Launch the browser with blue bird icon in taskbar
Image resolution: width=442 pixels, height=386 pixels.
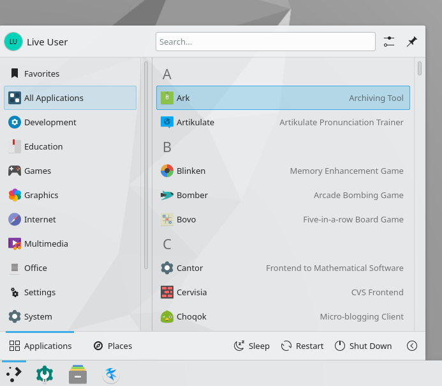(x=111, y=375)
